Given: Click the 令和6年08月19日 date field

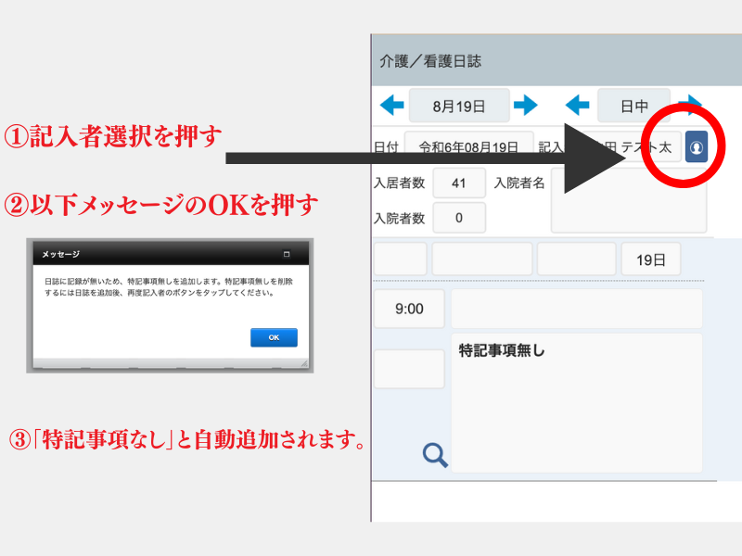Looking at the screenshot, I should point(468,146).
